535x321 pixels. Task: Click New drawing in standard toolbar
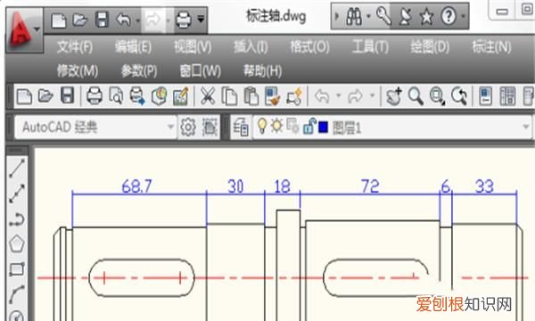click(24, 96)
